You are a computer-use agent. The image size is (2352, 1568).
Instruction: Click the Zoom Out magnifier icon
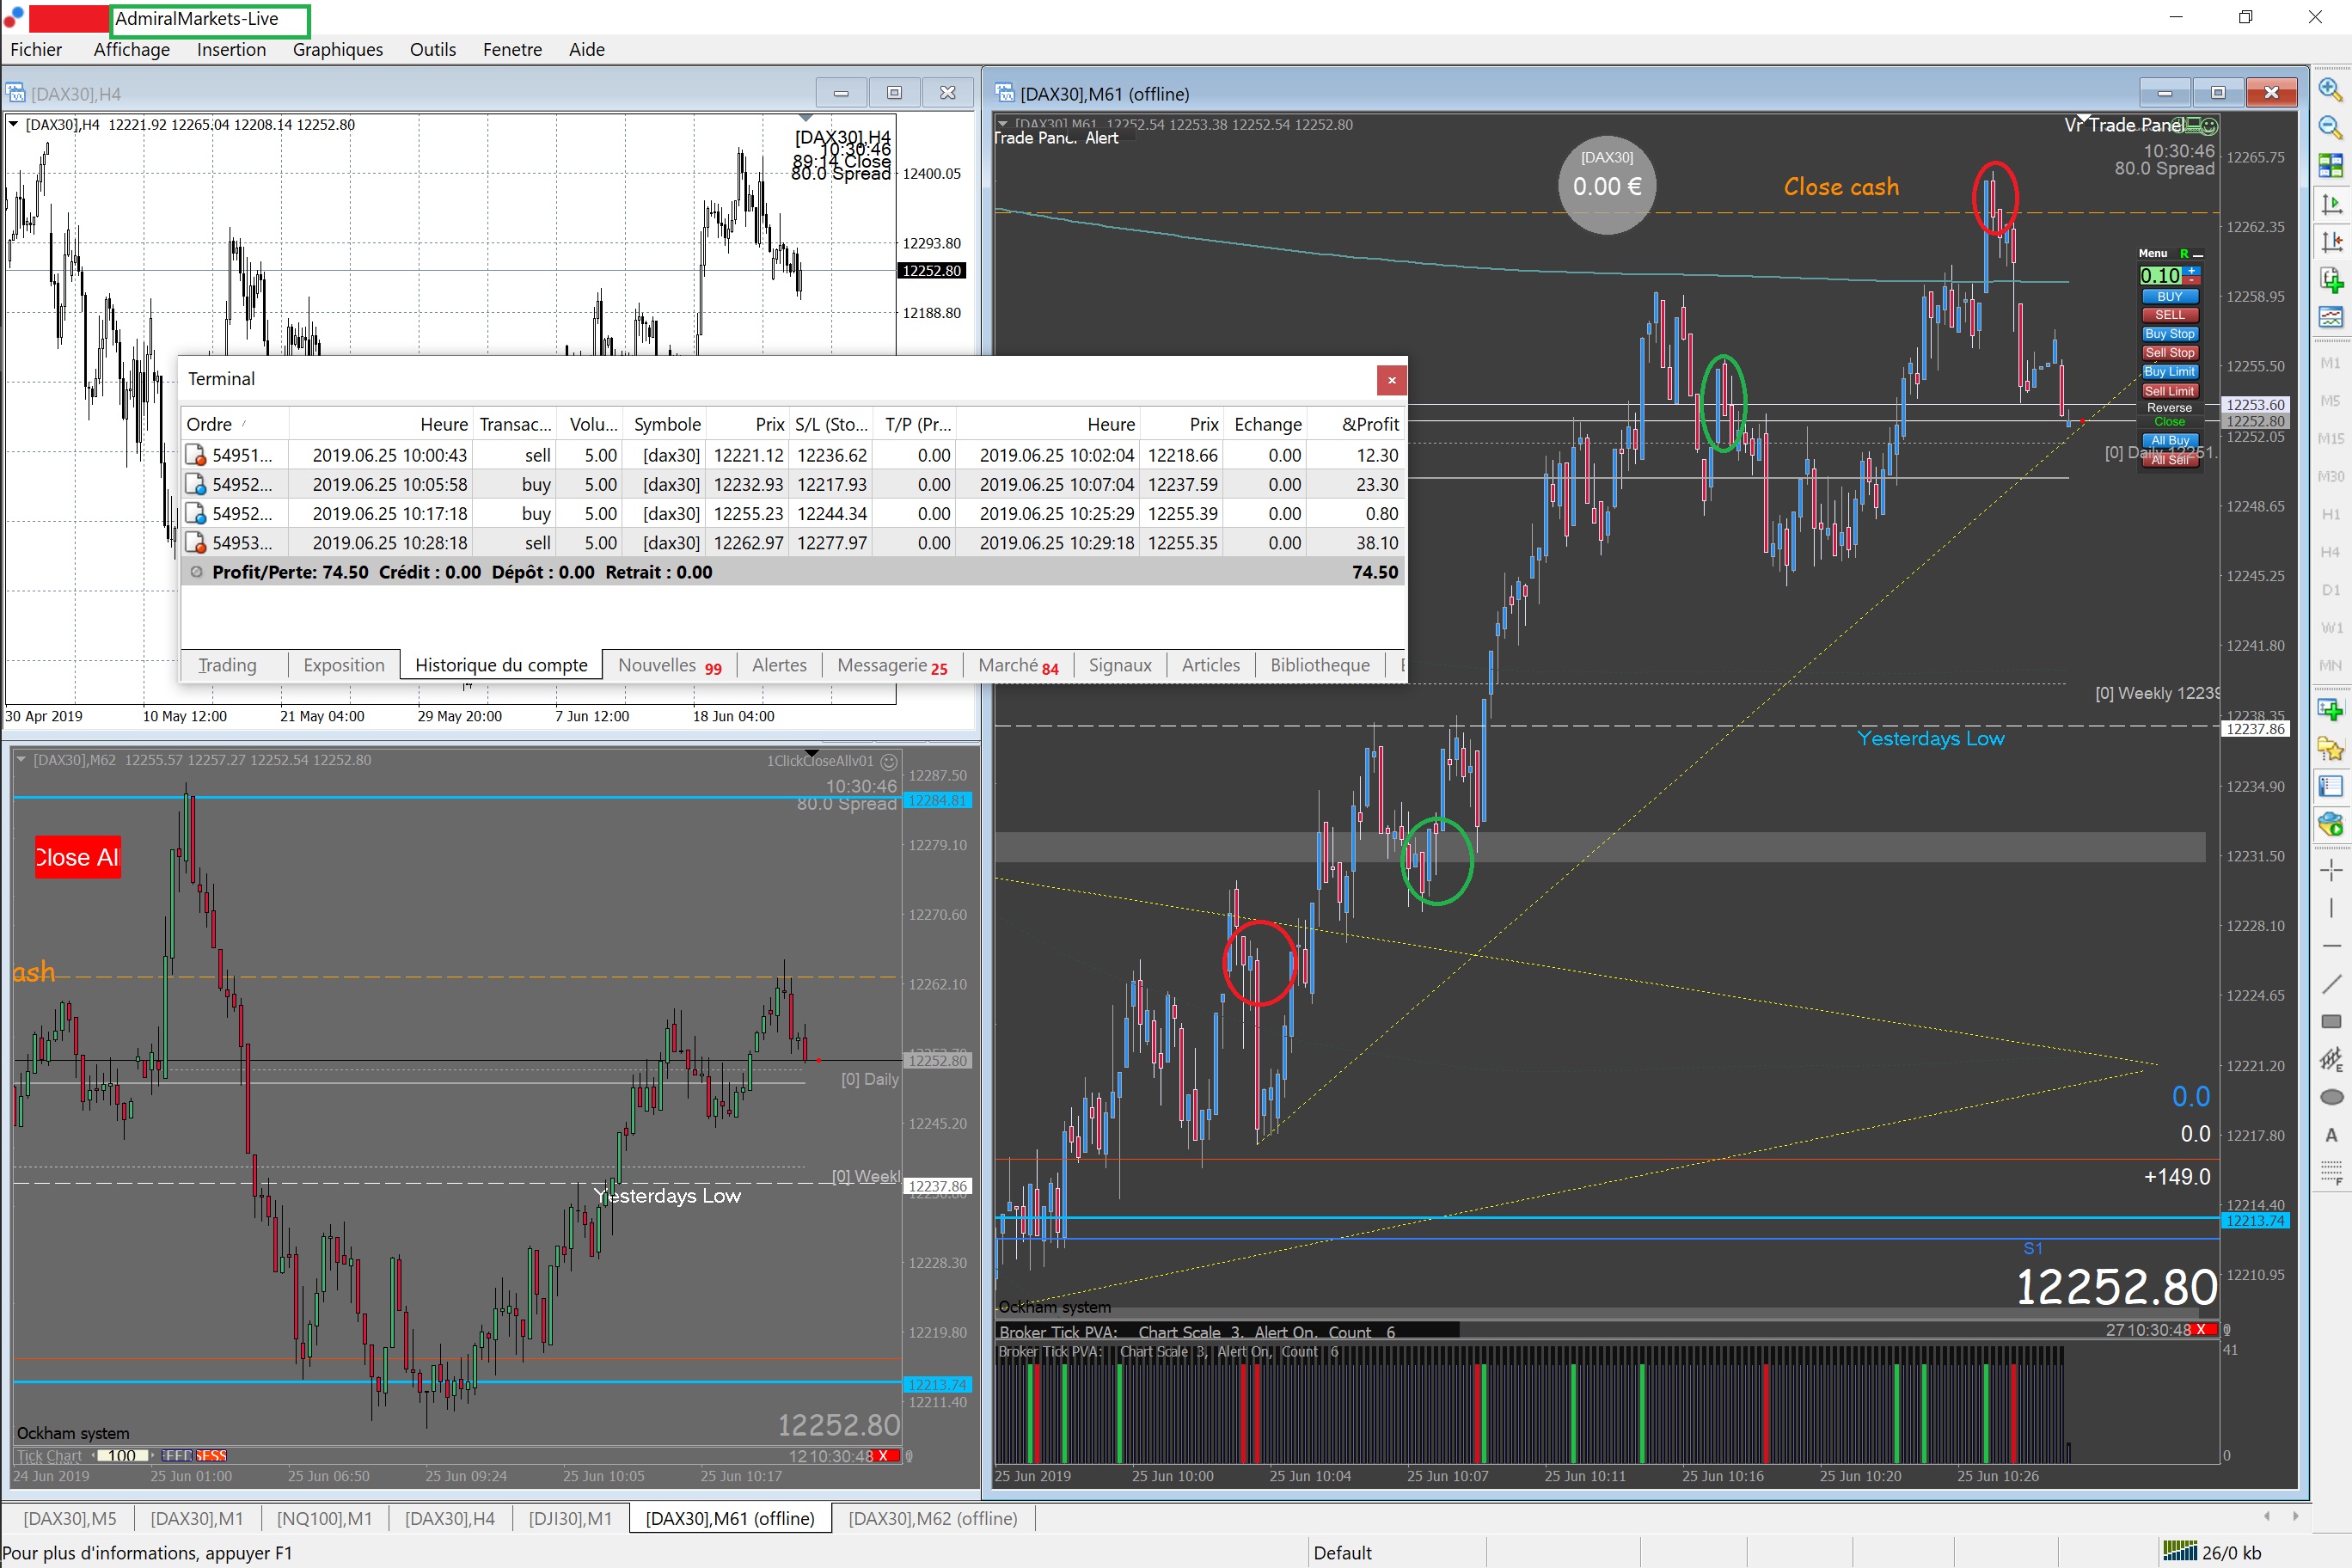click(x=2330, y=127)
